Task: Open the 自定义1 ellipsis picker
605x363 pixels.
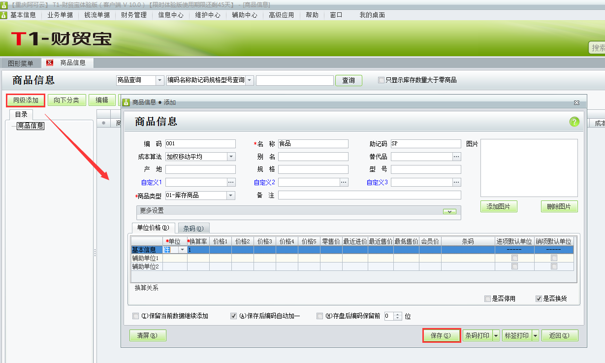Action: click(230, 182)
